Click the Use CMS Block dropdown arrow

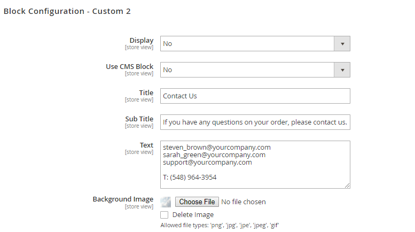pos(342,70)
